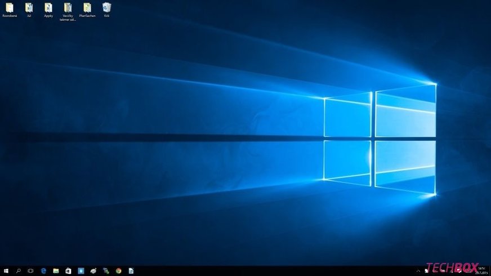This screenshot has width=491, height=276.
Task: Click the grey app icon right of the blue square app
Action: pos(93,271)
